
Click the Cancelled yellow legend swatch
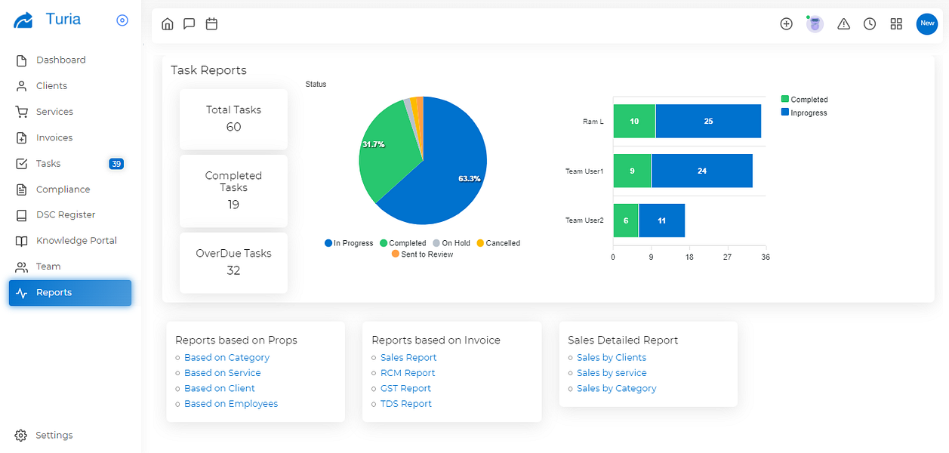tap(480, 243)
